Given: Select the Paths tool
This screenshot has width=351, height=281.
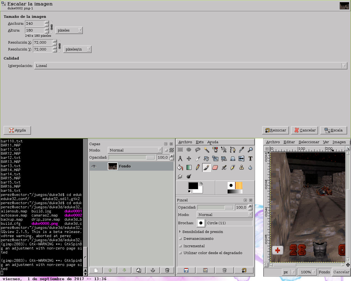Looking at the screenshot, I should 233,150.
